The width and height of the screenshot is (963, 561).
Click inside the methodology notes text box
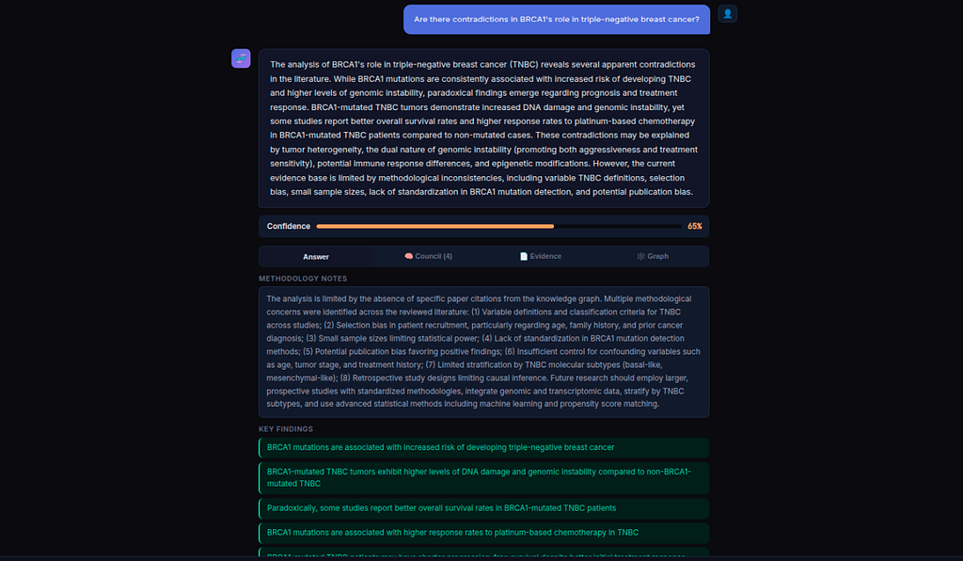click(x=484, y=351)
